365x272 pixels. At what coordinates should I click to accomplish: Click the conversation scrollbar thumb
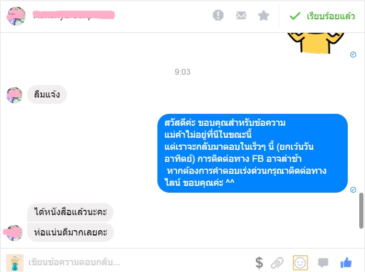click(x=361, y=210)
